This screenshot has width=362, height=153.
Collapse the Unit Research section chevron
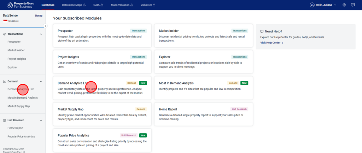coord(41,120)
